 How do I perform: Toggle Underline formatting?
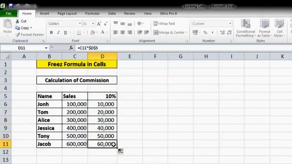click(65, 32)
